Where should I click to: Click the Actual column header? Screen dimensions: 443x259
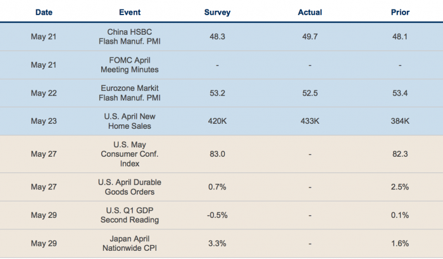[x=310, y=12]
